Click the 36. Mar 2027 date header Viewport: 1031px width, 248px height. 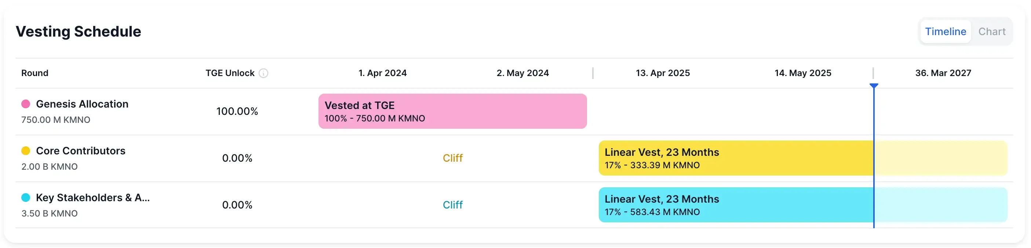[x=943, y=73]
